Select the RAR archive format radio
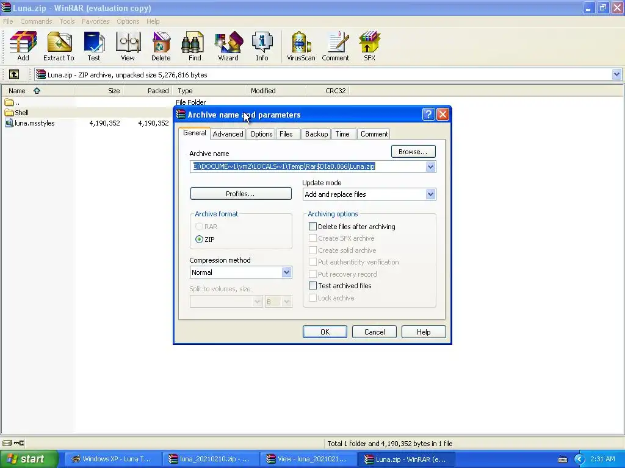The width and height of the screenshot is (625, 468). (x=200, y=227)
